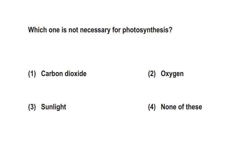Click the question mark ending the question
Screen dimensions: 231x154
pos(170,30)
